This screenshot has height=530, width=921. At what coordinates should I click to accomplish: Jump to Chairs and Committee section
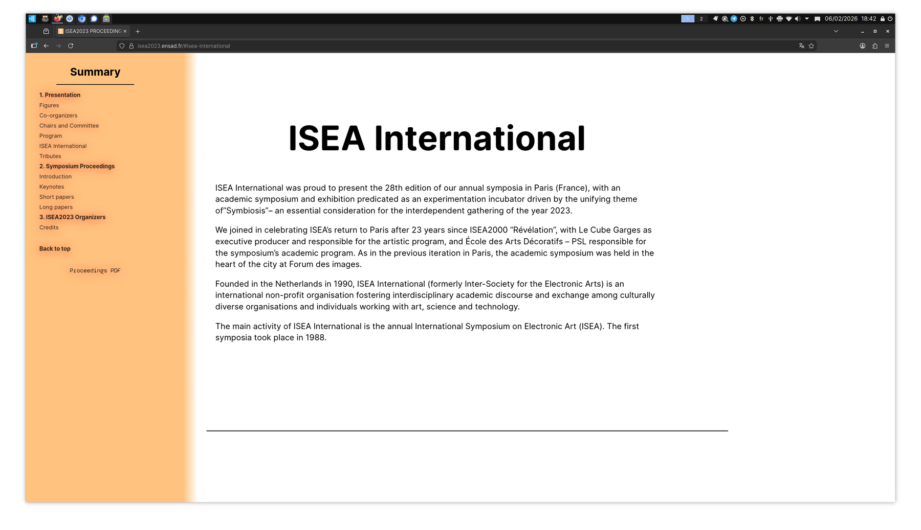(x=69, y=126)
